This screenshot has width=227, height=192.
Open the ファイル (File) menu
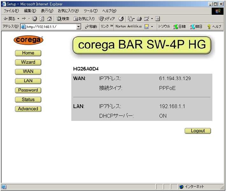point(11,11)
